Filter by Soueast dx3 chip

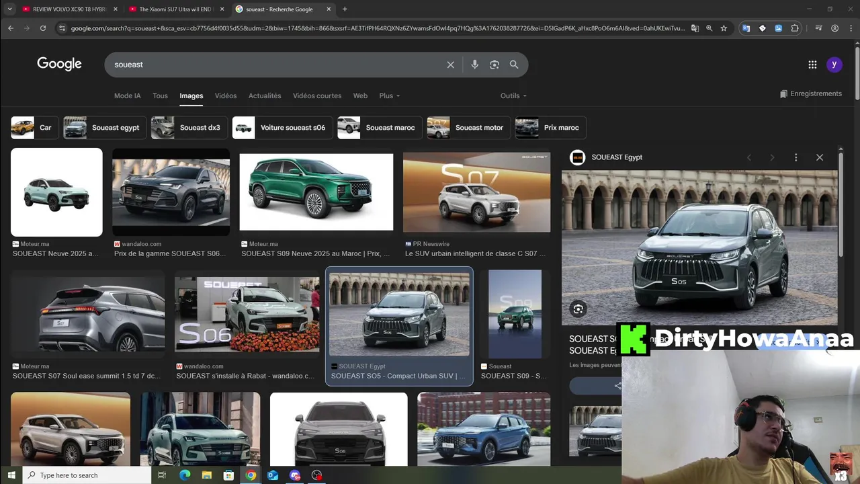click(189, 128)
